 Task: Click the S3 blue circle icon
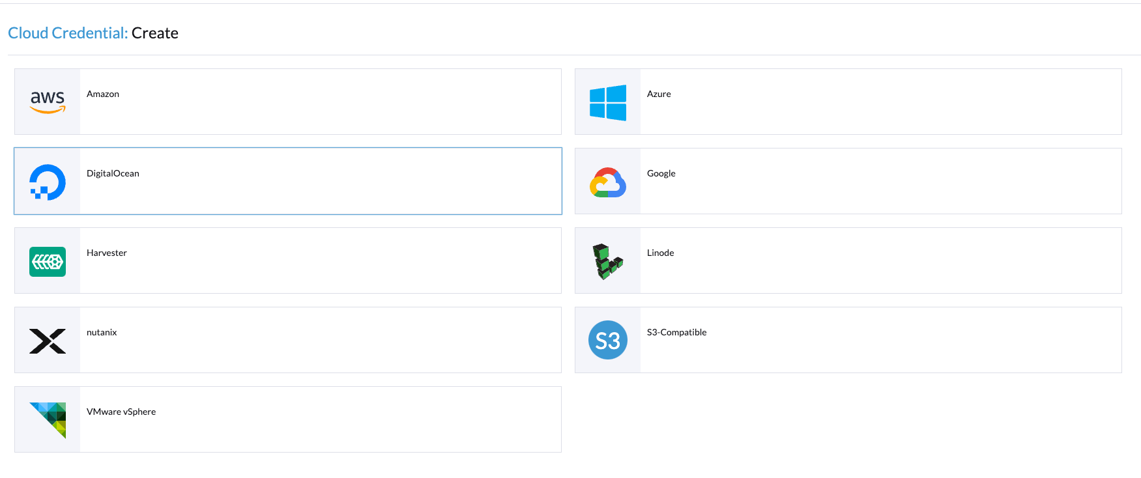coord(608,340)
